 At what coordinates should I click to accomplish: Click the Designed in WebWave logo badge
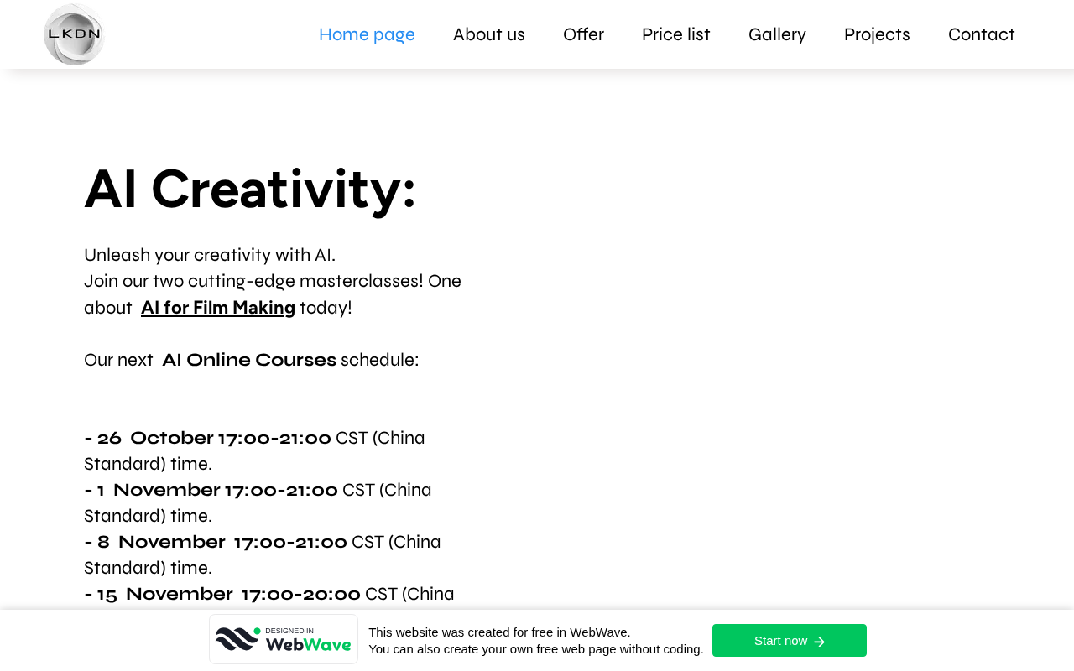tap(284, 639)
